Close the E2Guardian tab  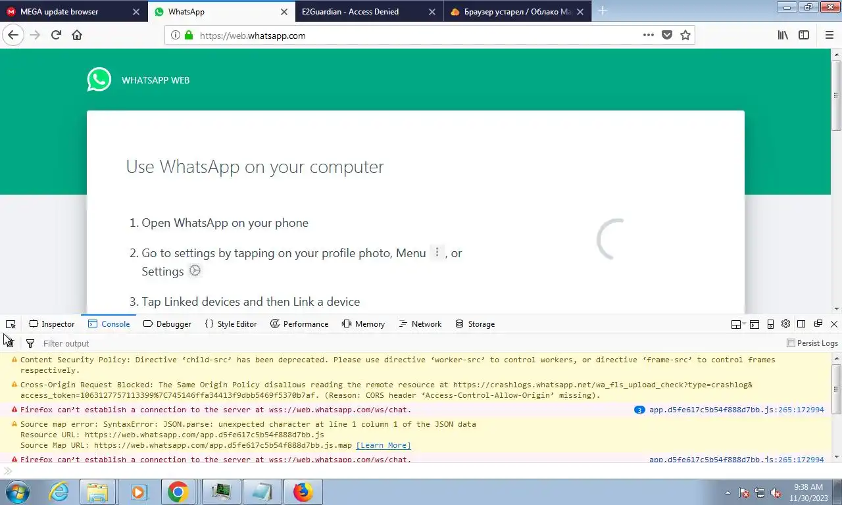[432, 12]
